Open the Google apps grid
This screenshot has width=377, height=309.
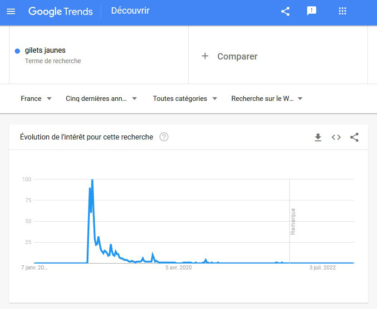[x=343, y=11]
